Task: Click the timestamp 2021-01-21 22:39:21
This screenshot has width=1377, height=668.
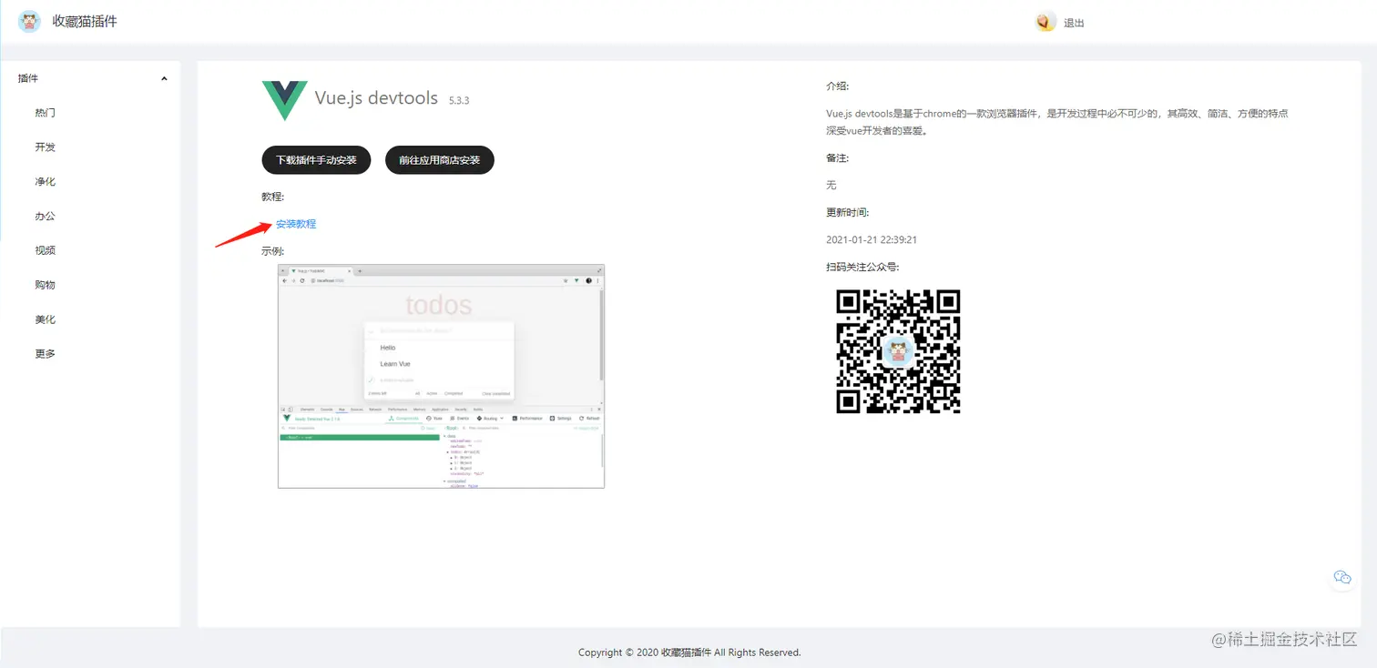Action: [x=872, y=240]
